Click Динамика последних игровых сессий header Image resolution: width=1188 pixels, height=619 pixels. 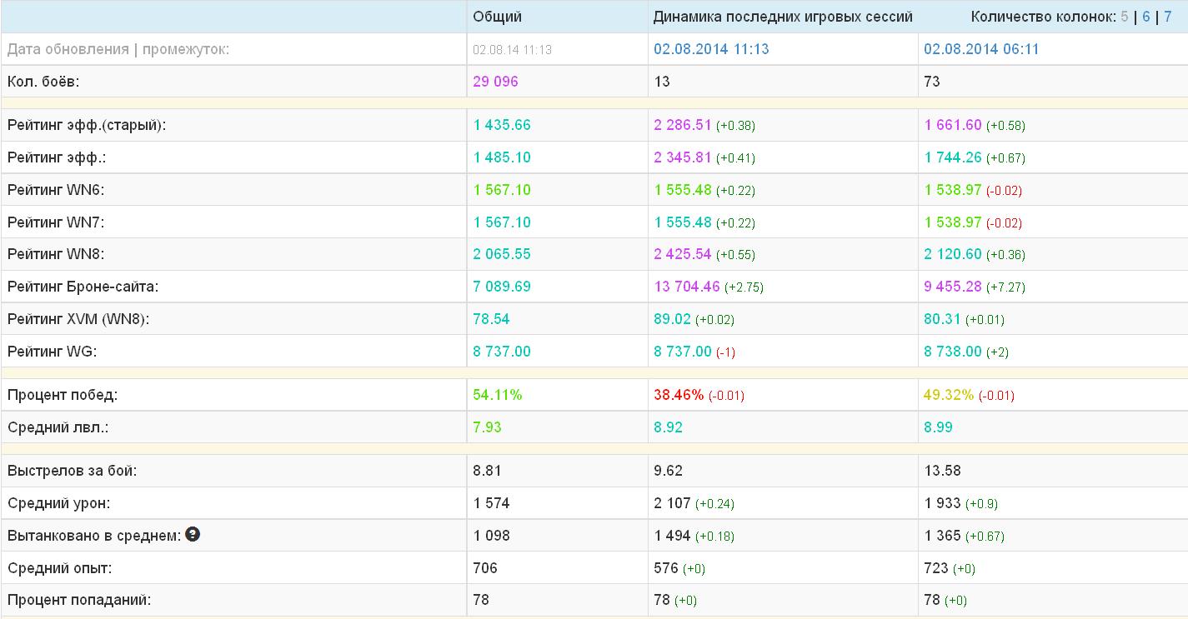(783, 17)
